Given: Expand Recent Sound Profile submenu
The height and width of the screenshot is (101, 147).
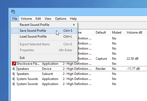Looking at the screenshot, I should click(44, 25).
